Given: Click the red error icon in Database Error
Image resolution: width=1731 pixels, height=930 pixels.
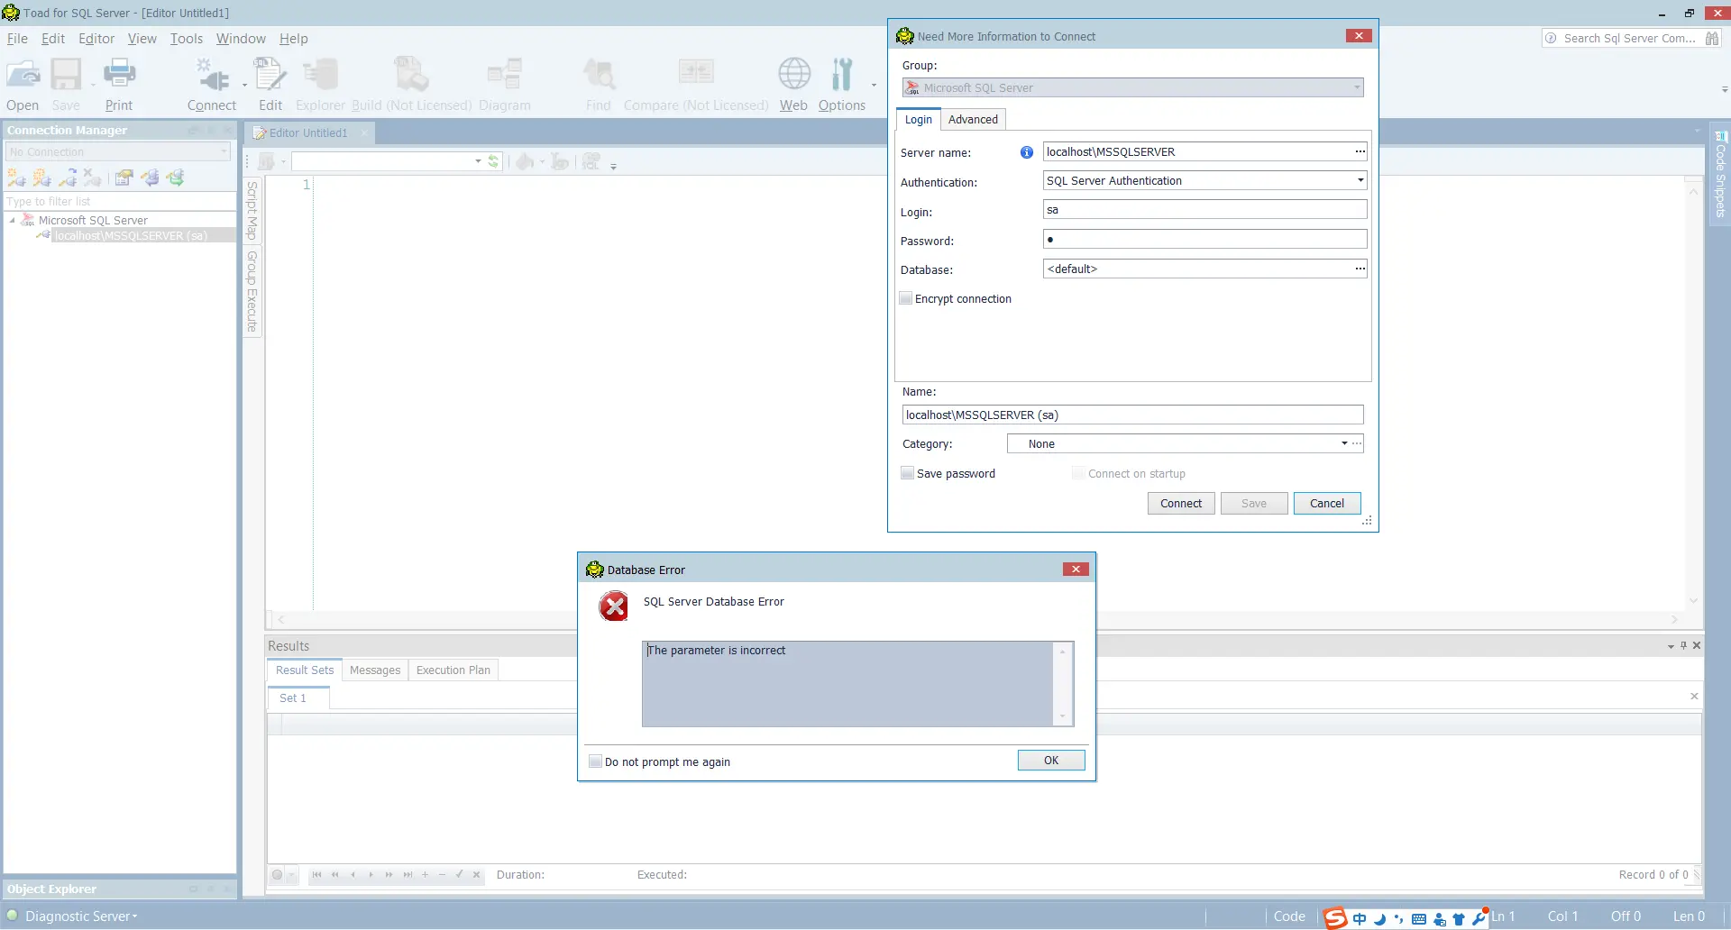Looking at the screenshot, I should pos(615,606).
